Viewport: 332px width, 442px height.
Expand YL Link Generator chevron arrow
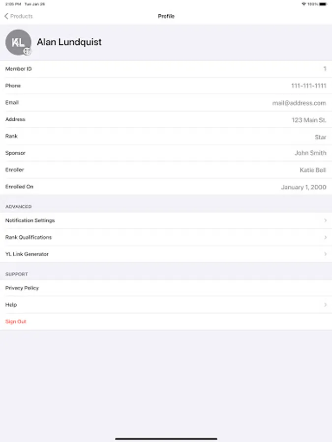[325, 254]
